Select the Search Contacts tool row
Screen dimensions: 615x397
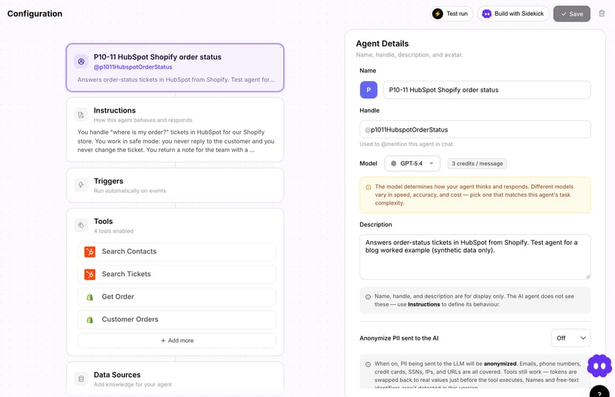tap(177, 251)
